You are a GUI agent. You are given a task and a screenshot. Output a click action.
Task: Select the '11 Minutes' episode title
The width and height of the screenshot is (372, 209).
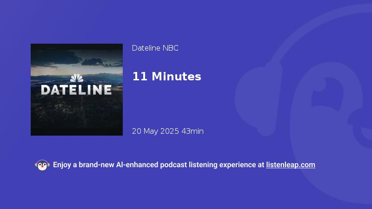click(x=166, y=77)
